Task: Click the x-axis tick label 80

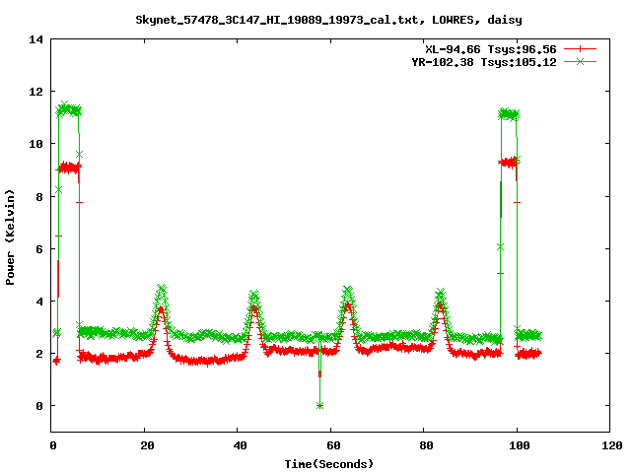Action: pos(426,445)
